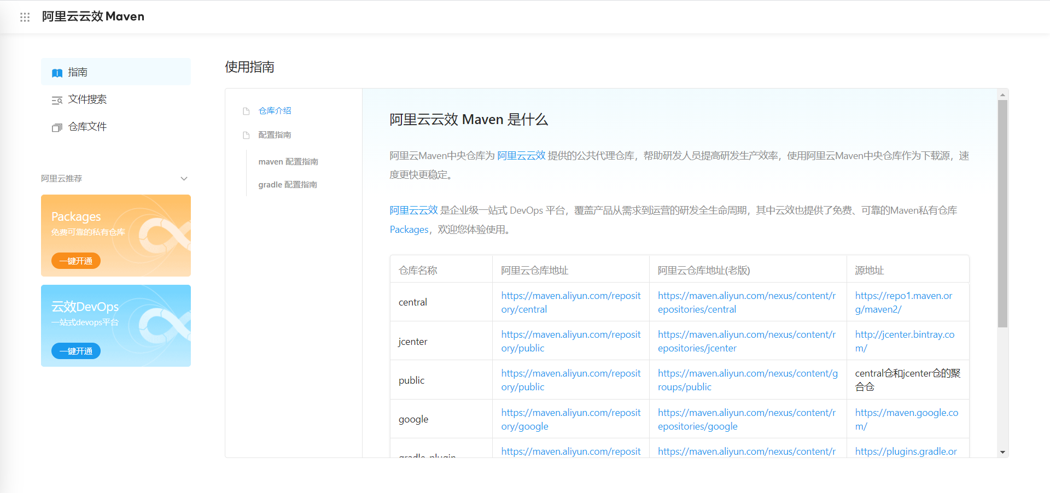Open the Packages promotional card
The width and height of the screenshot is (1050, 493).
[116, 236]
